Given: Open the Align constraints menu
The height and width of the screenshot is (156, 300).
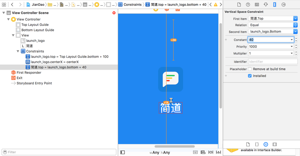Looking at the screenshot, I should click(203, 152).
